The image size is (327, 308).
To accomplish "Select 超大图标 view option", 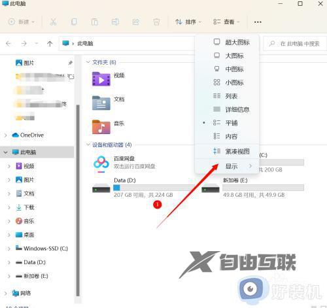I will pyautogui.click(x=227, y=42).
